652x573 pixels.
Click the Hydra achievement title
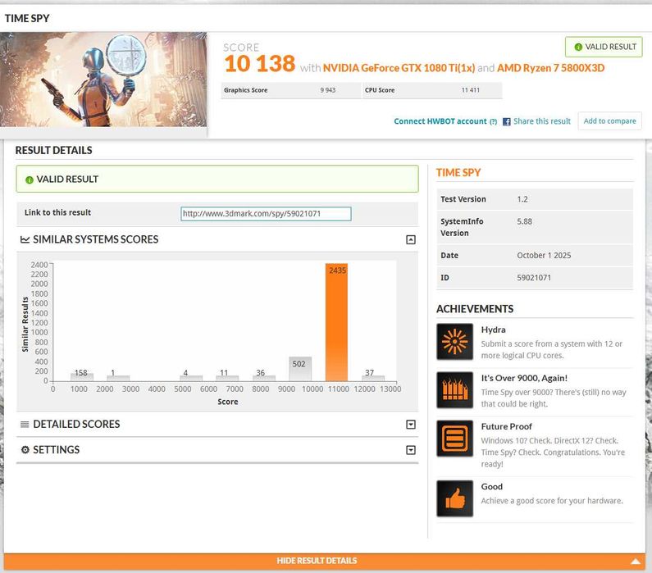point(493,330)
